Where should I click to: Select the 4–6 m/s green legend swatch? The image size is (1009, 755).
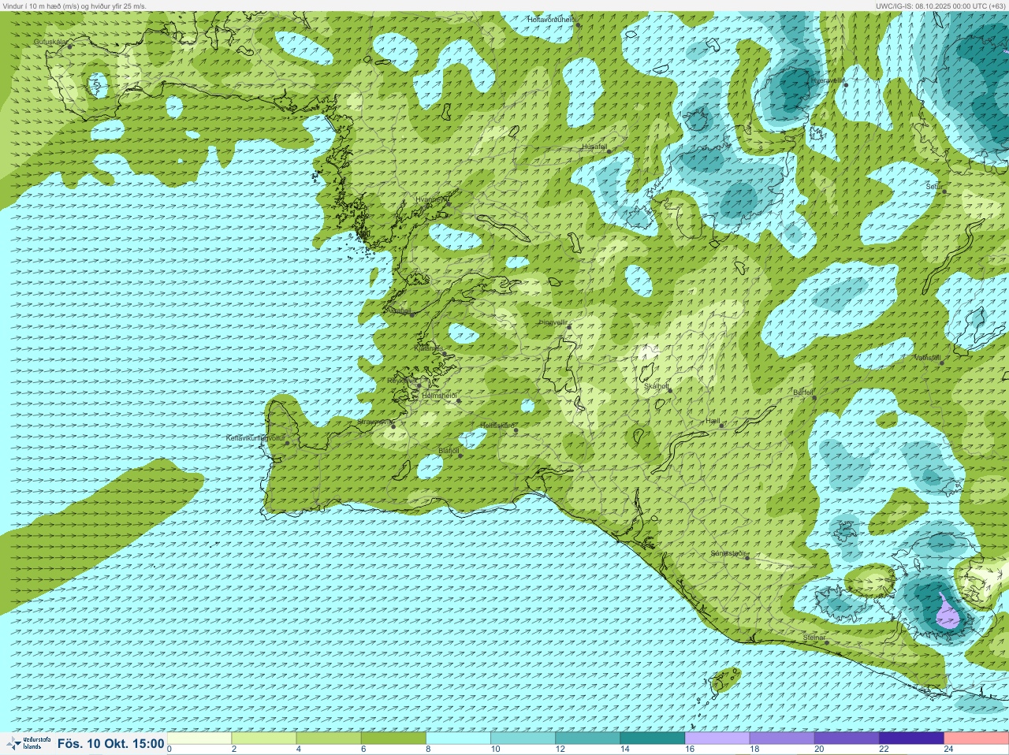329,738
